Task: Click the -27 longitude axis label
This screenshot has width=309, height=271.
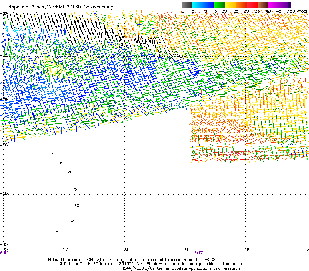Action: pos(64,250)
